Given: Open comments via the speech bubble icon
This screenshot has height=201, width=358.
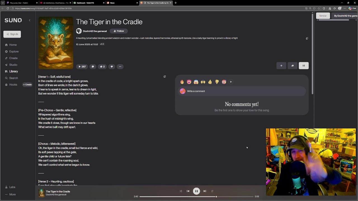Looking at the screenshot, I should (x=93, y=66).
